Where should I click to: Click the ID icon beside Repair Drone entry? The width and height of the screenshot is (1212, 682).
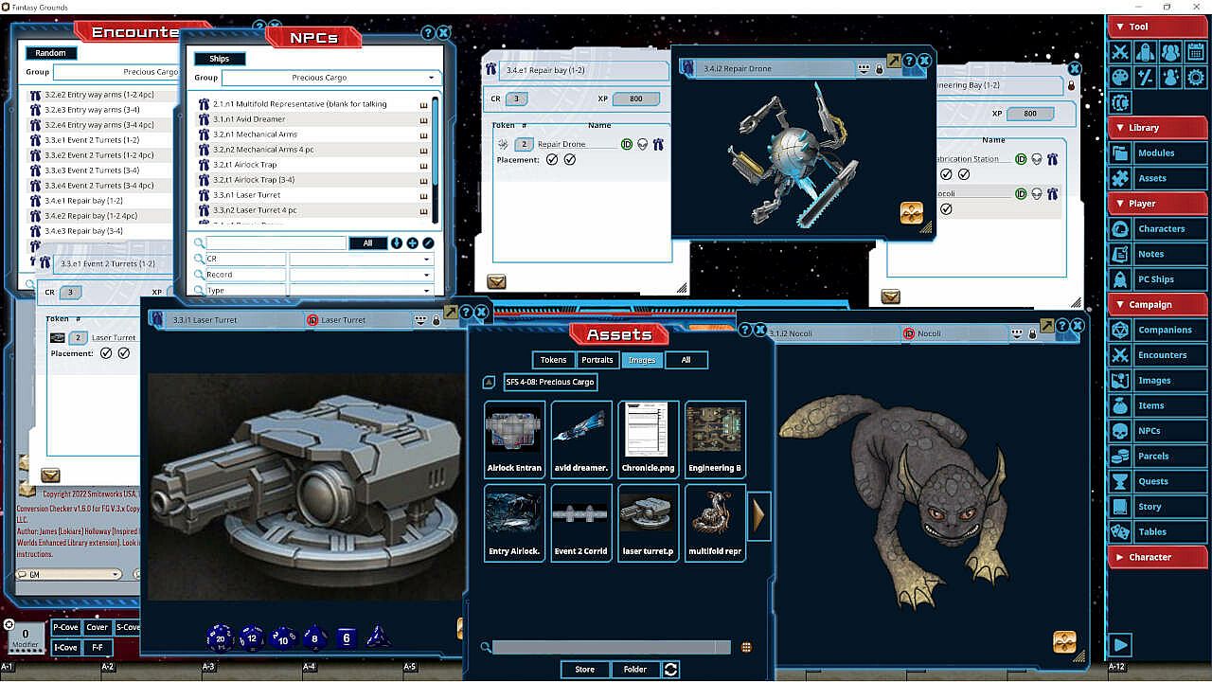(627, 144)
